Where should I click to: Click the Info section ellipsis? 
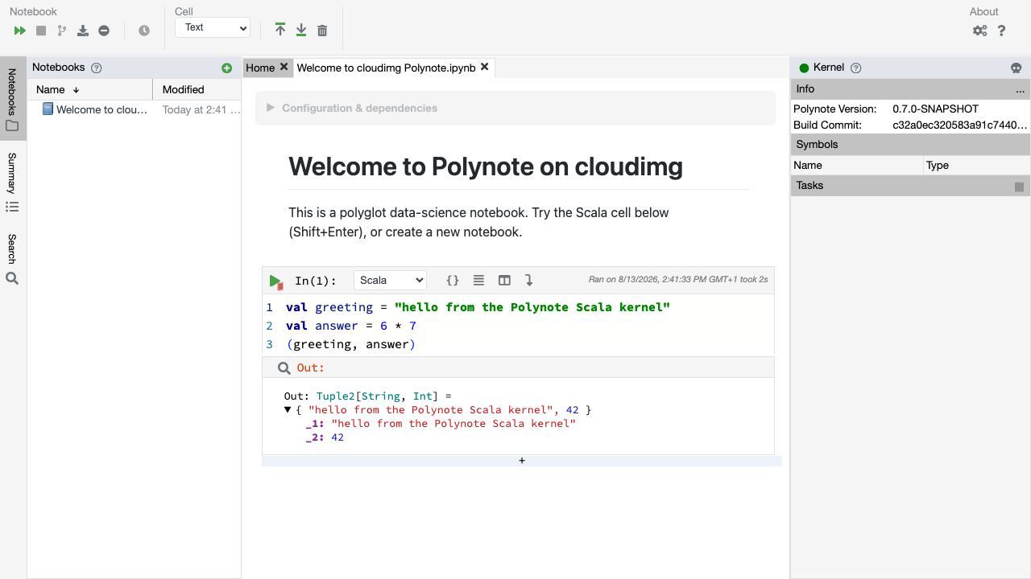[1020, 89]
